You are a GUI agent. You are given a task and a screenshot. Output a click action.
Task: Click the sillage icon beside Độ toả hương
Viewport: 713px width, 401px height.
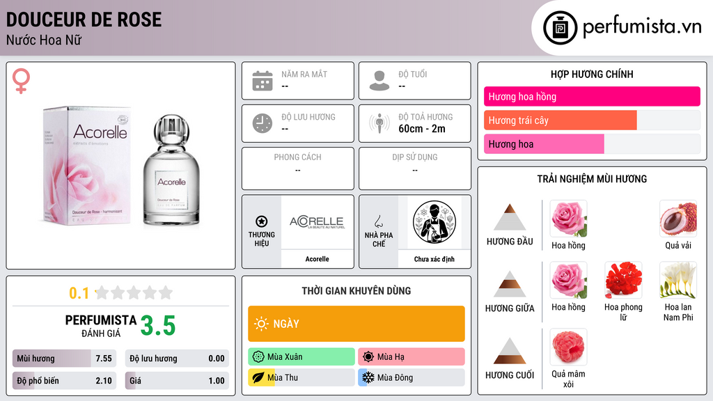379,123
